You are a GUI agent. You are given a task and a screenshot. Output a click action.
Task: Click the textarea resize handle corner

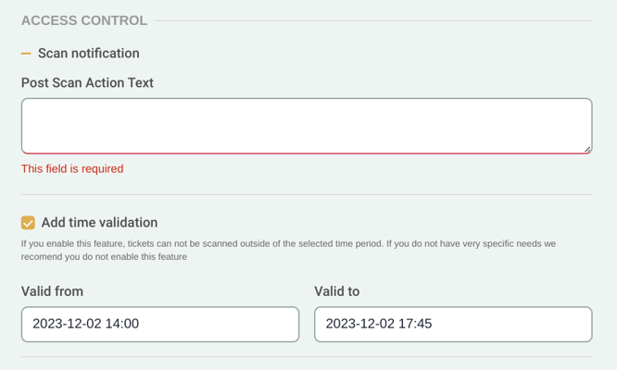587,148
